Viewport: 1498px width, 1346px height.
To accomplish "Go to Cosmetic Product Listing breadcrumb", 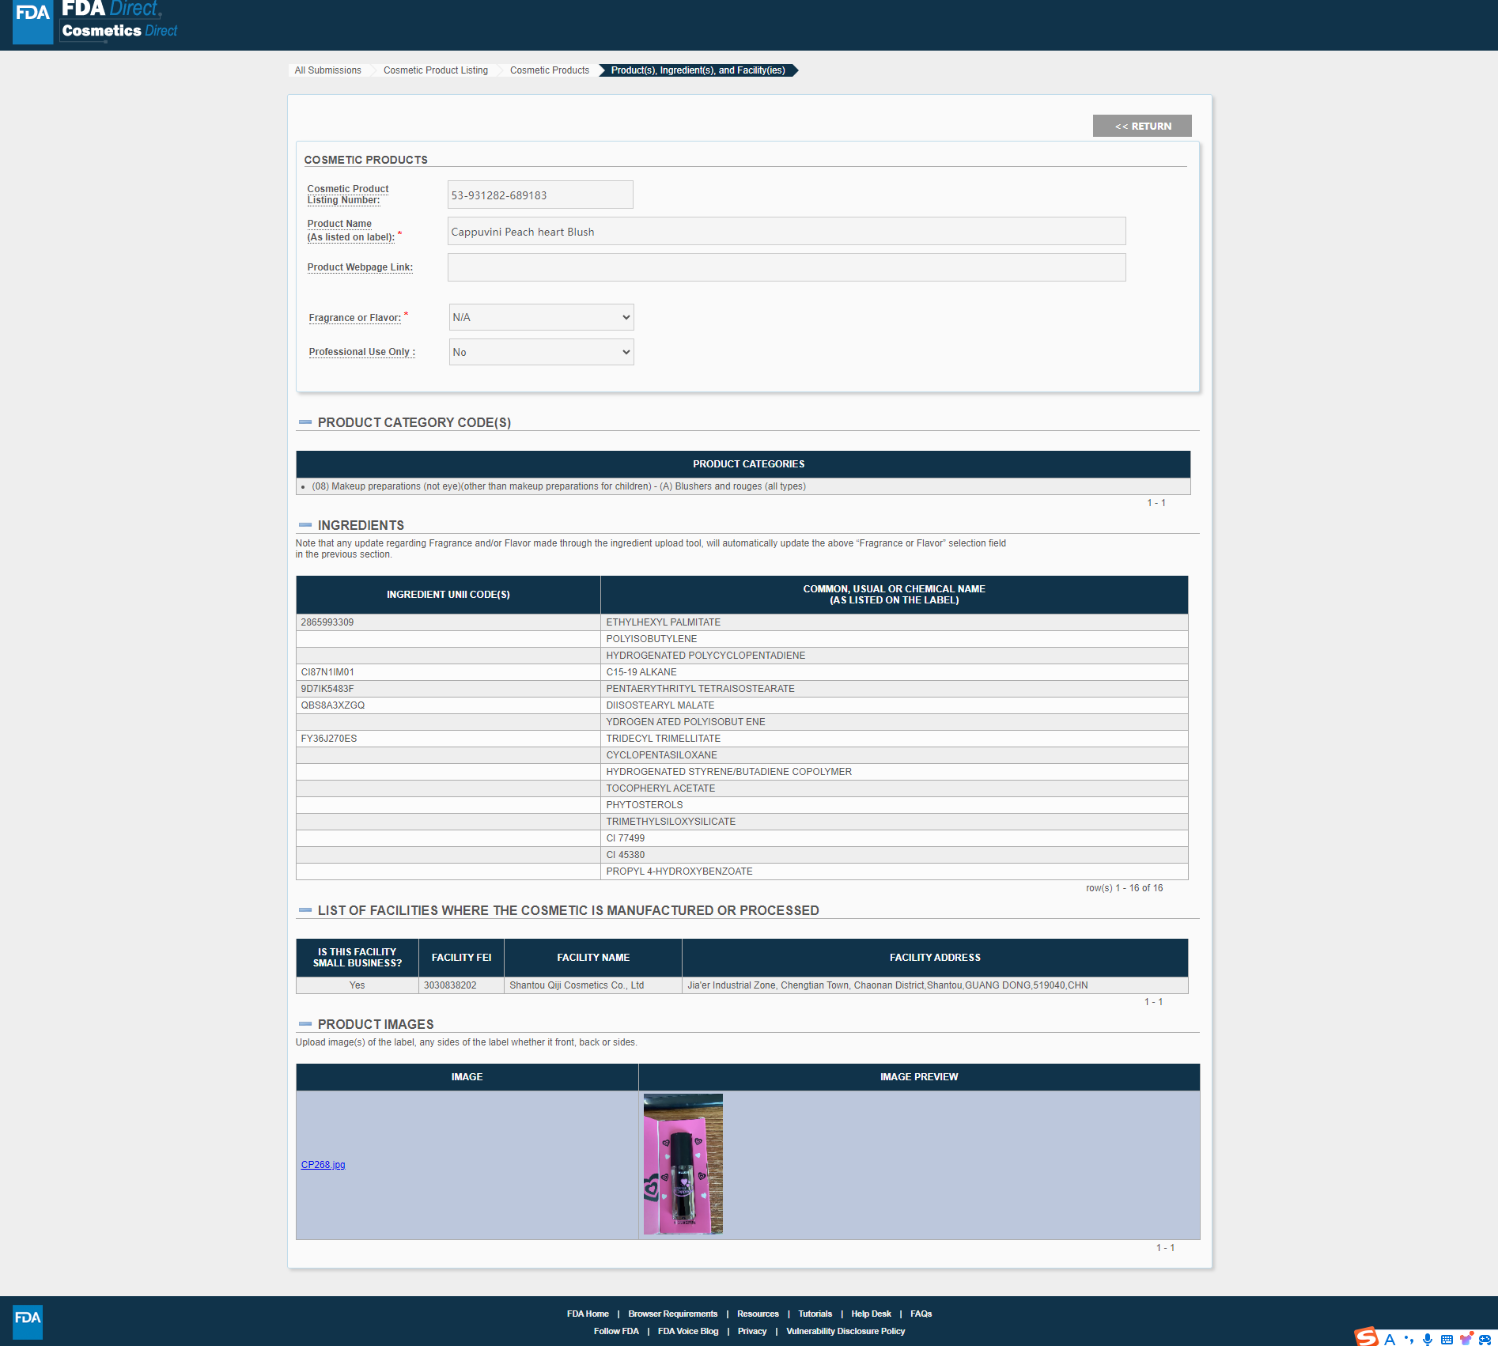I will (435, 70).
